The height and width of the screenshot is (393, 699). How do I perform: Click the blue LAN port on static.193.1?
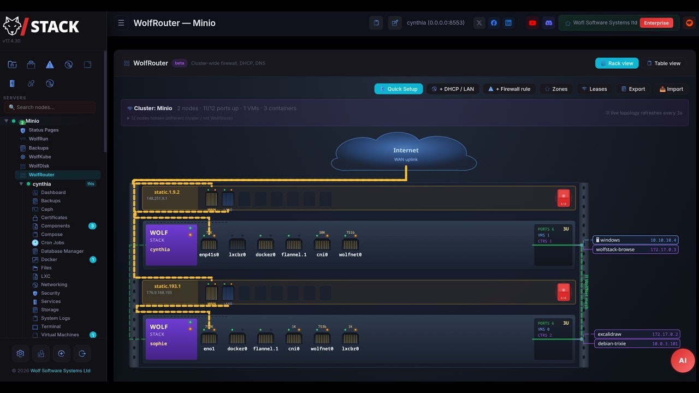[228, 294]
